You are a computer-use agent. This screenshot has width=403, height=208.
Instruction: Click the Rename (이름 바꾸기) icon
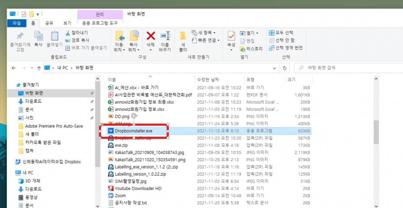click(165, 36)
